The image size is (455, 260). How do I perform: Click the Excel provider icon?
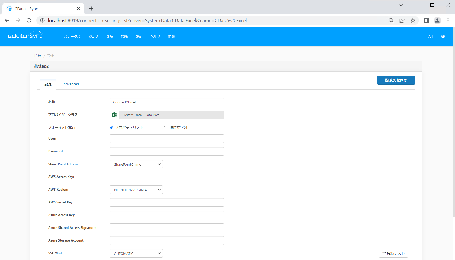tap(114, 115)
